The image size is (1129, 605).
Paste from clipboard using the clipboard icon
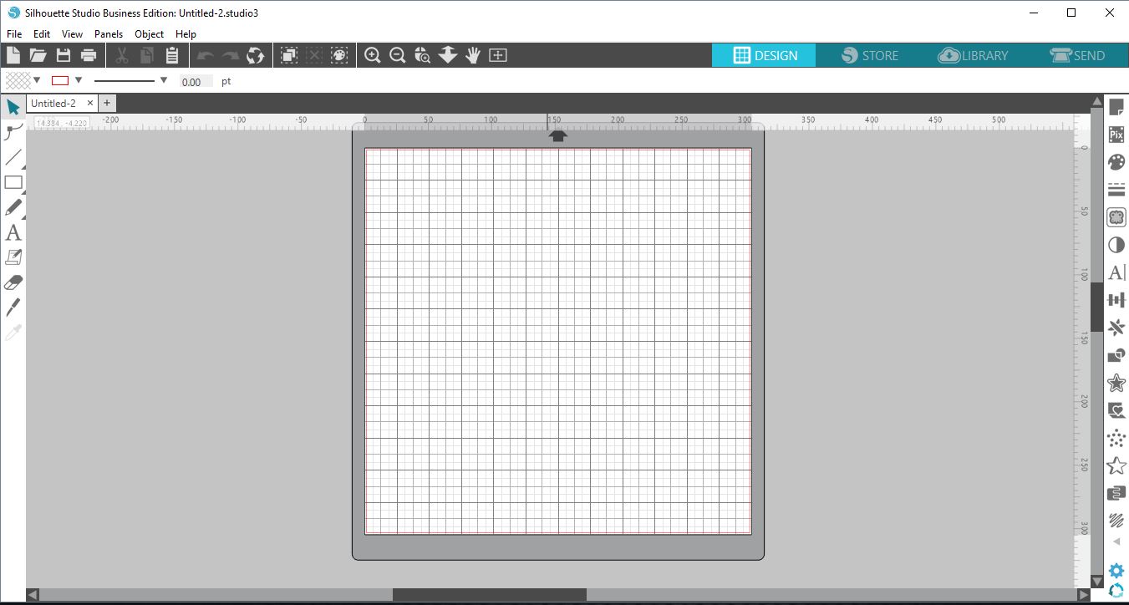click(x=172, y=55)
